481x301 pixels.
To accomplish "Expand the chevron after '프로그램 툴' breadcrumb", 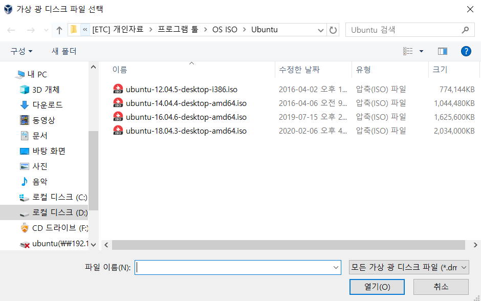I will (206, 30).
